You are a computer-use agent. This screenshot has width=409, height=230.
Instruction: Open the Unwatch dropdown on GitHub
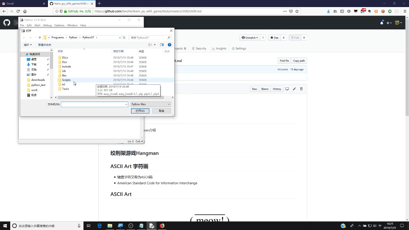pos(250,37)
